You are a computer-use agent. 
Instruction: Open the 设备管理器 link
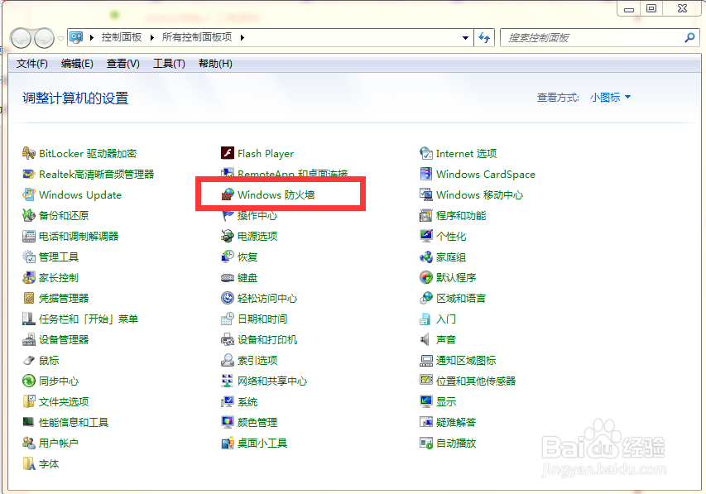pyautogui.click(x=64, y=340)
